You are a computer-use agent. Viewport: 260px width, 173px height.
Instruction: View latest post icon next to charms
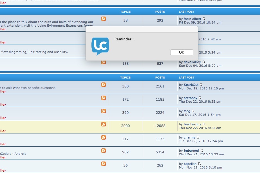198,137
